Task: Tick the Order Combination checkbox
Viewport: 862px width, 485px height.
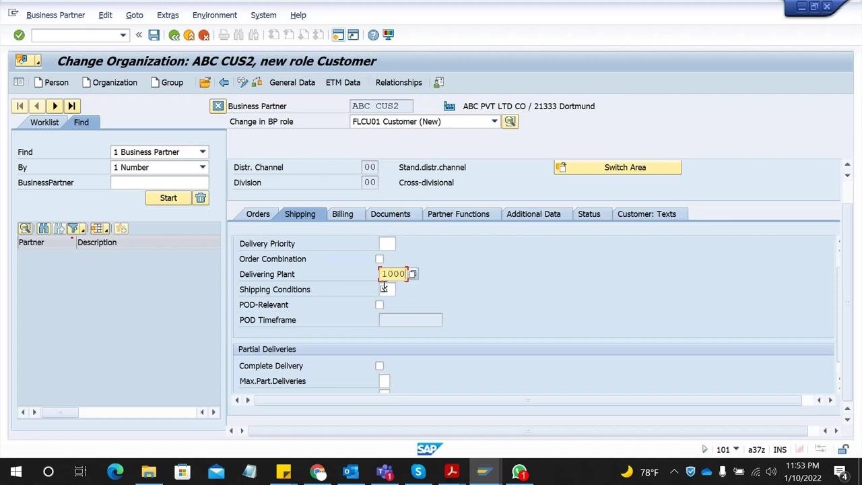Action: (380, 259)
